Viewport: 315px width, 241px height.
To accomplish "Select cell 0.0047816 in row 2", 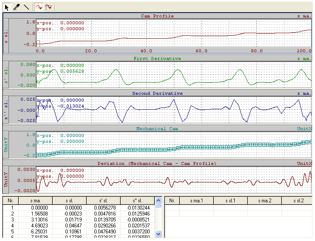I will 103,214.
